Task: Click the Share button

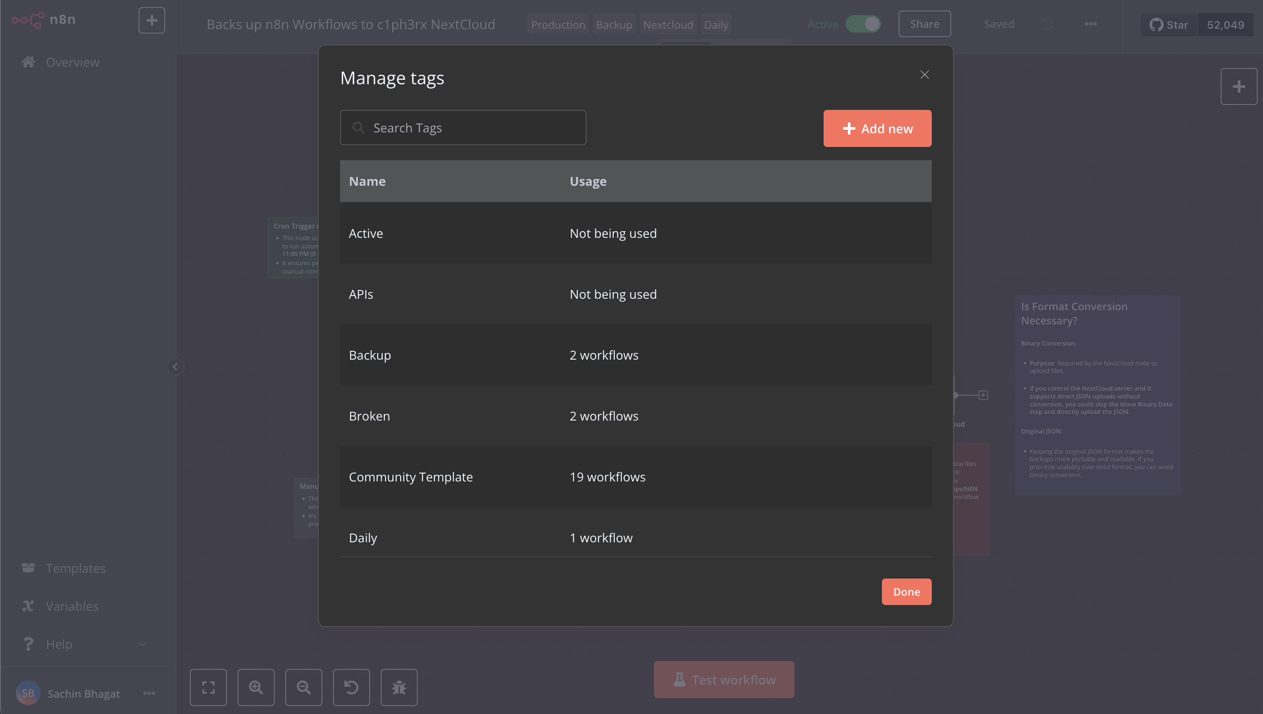Action: tap(924, 24)
